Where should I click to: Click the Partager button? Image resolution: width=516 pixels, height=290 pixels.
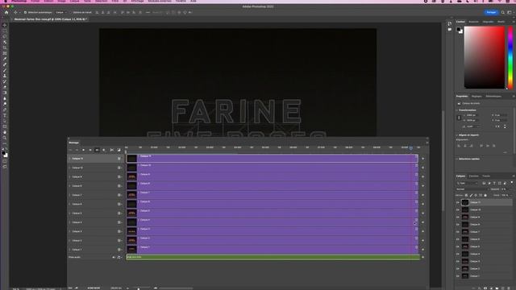(x=491, y=13)
